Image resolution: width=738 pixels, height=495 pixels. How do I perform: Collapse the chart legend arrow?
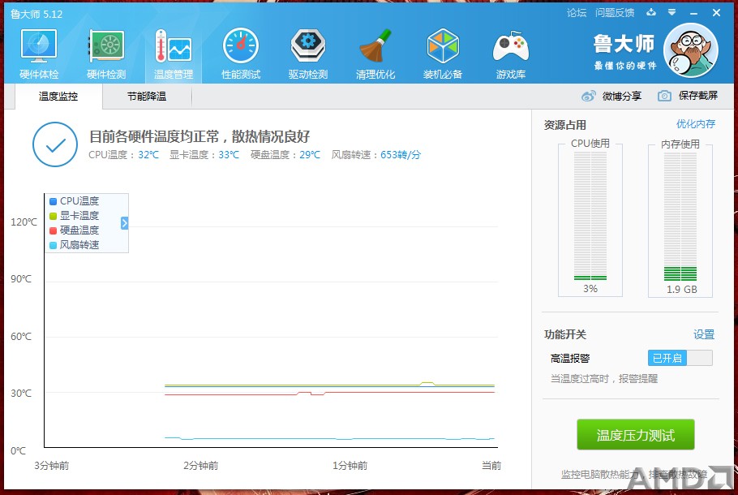[x=124, y=223]
